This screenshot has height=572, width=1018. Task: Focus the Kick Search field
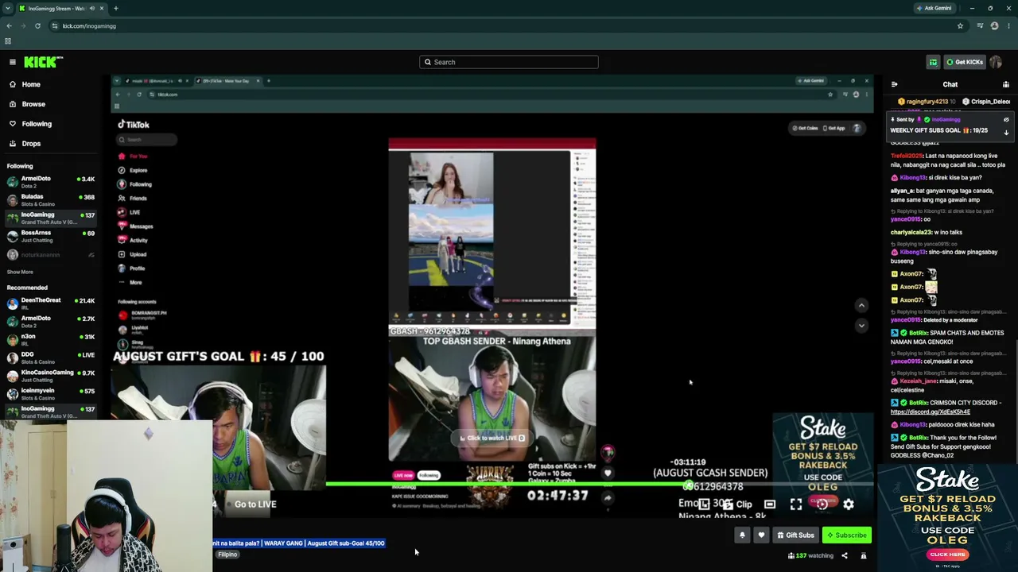click(509, 62)
